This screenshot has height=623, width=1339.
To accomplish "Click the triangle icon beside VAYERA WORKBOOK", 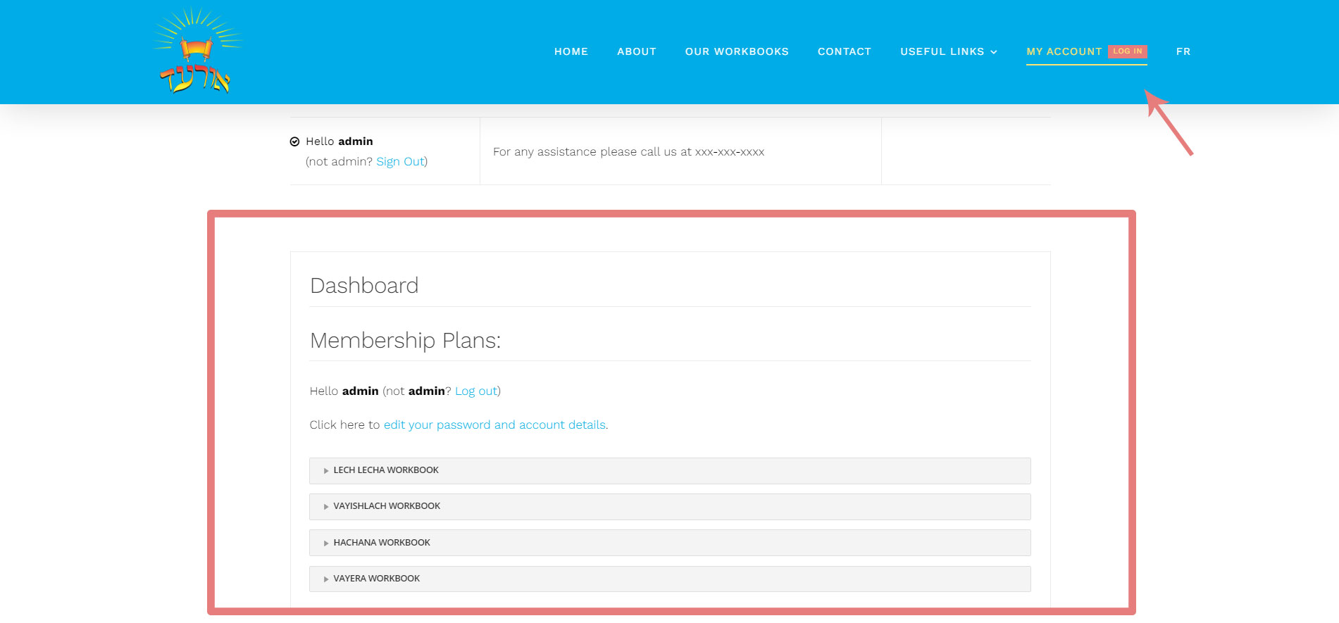I will coord(326,579).
